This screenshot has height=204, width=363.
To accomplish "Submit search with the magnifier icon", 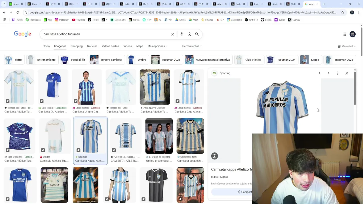I will tap(197, 34).
